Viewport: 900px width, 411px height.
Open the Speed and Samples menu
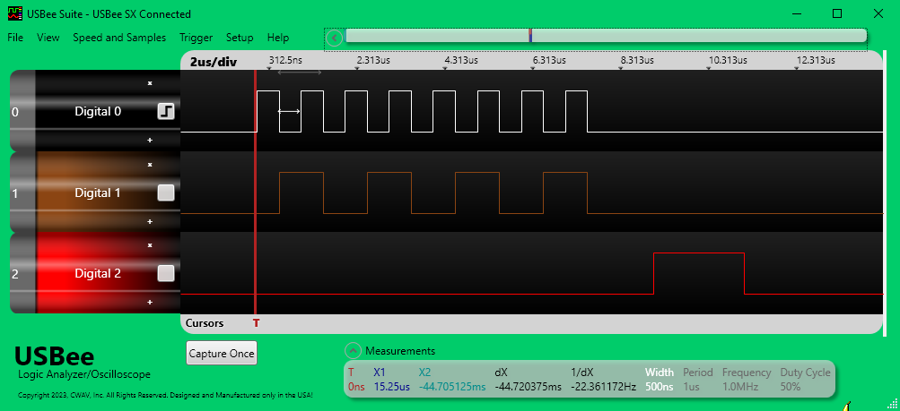pyautogui.click(x=119, y=38)
